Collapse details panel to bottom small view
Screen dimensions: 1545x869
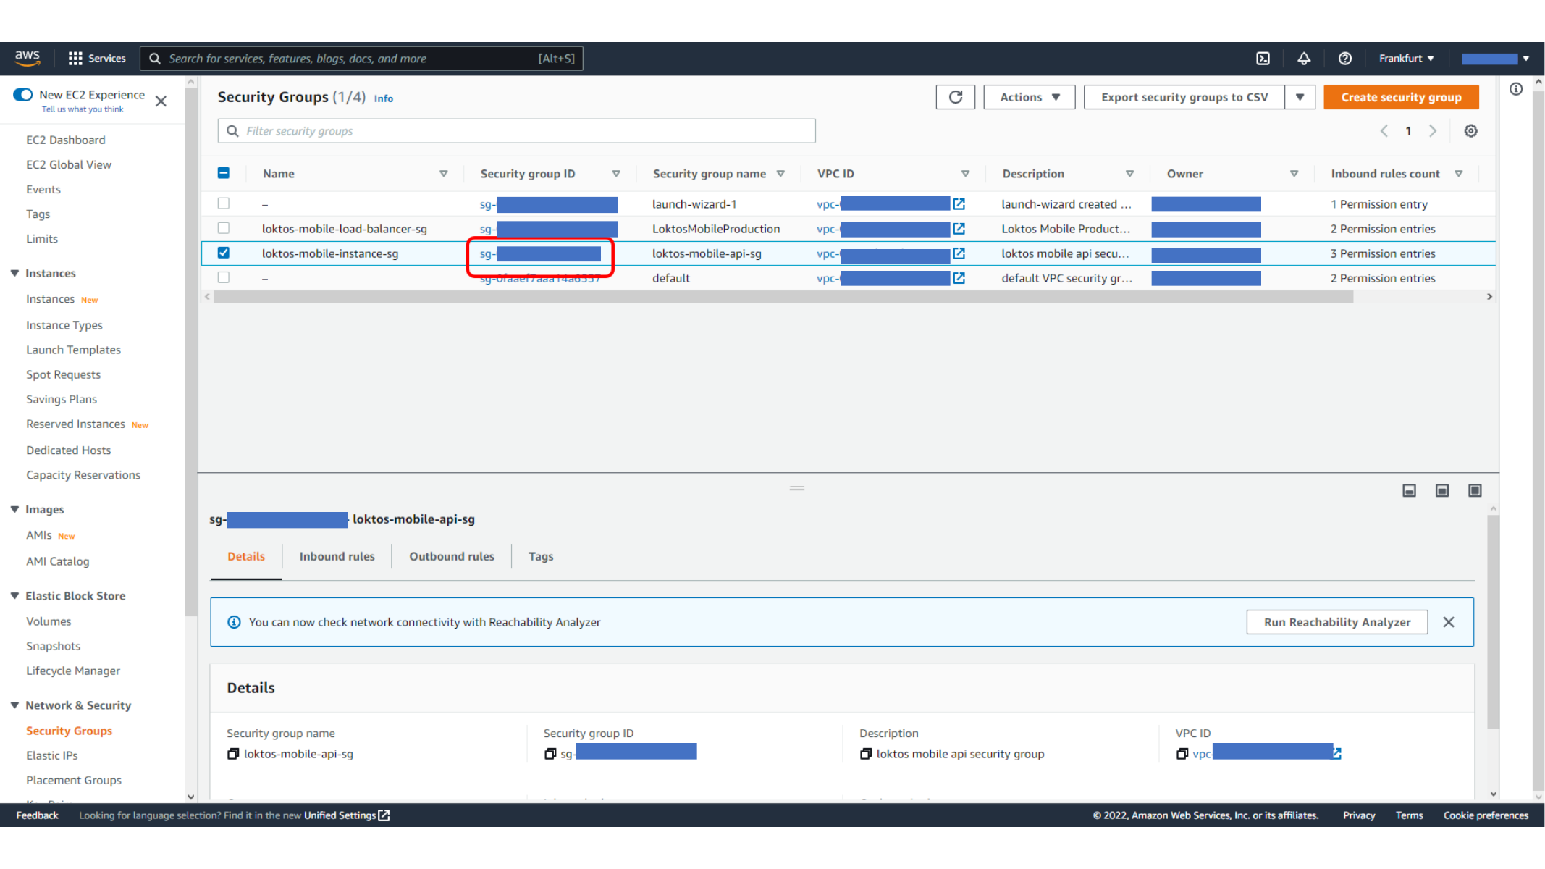(x=1409, y=491)
